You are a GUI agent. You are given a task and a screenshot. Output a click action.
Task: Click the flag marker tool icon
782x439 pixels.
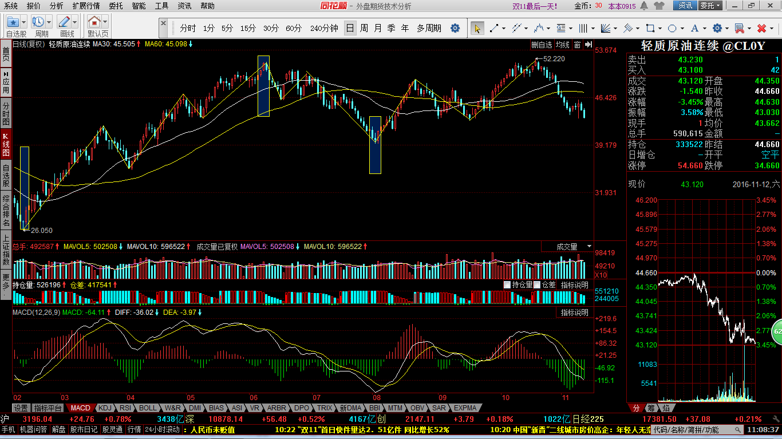tap(739, 28)
